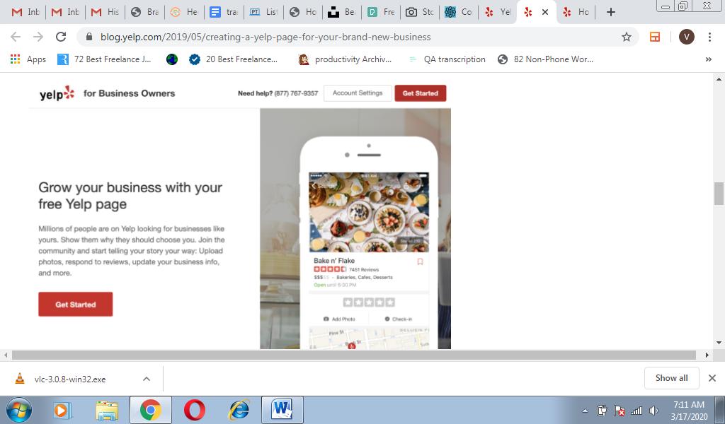Open the '20 Best Freelance...' bookmark
The width and height of the screenshot is (725, 424).
(234, 59)
